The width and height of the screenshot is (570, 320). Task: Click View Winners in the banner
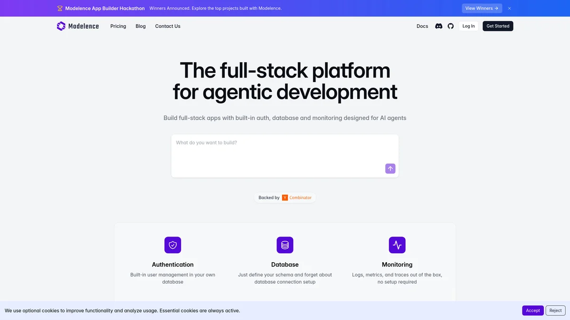coord(482,8)
